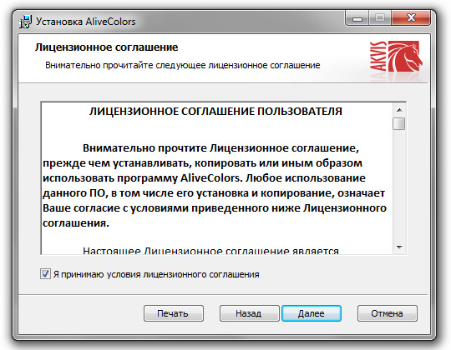Click heading 'ЛИЦЕНЗИОННОЕ СОГЛАШЕНИЕ ПОЛЬЗОВАТЕЛЯ'

click(x=215, y=112)
